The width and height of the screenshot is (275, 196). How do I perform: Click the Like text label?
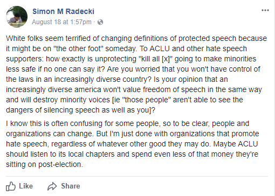click(26, 186)
